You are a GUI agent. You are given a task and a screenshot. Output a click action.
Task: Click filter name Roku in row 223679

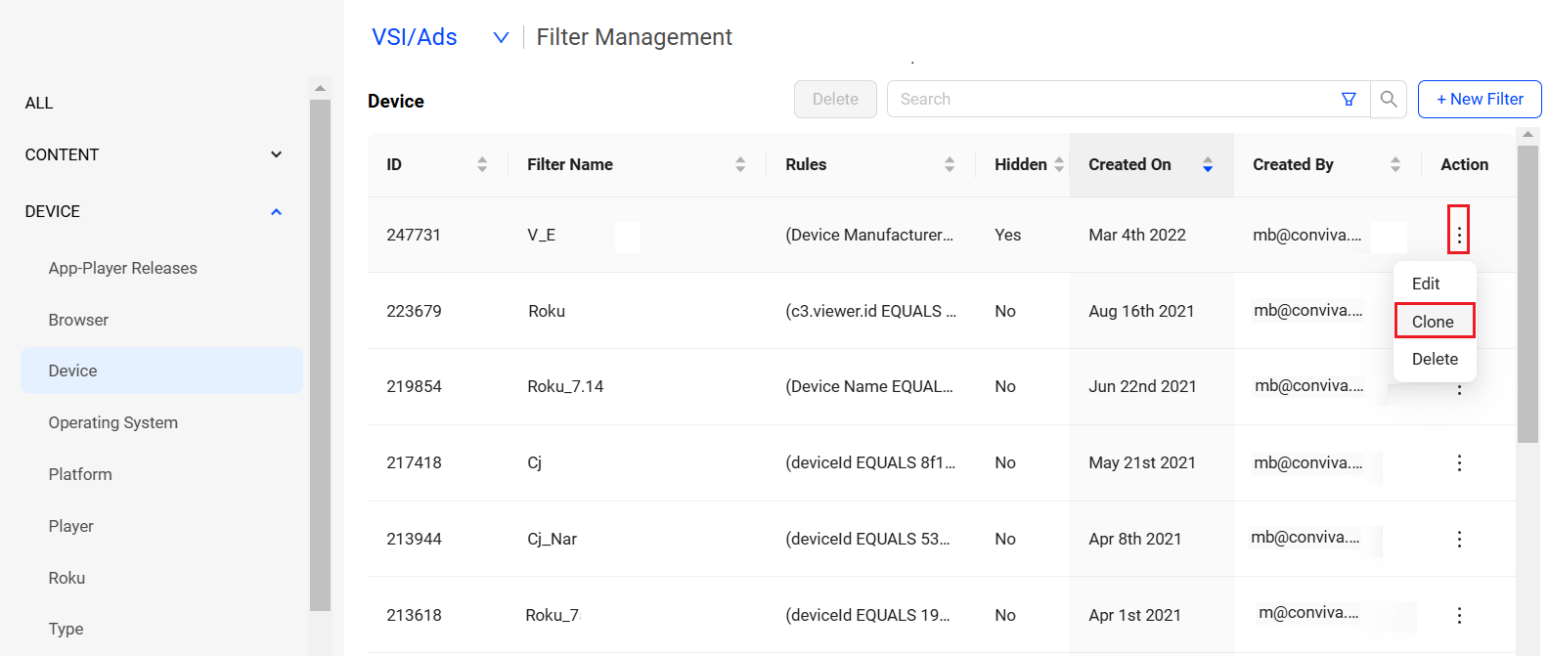(x=547, y=311)
